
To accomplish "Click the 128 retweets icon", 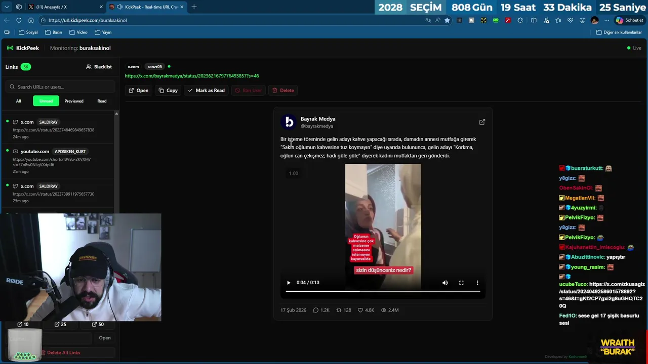I will coord(339,310).
